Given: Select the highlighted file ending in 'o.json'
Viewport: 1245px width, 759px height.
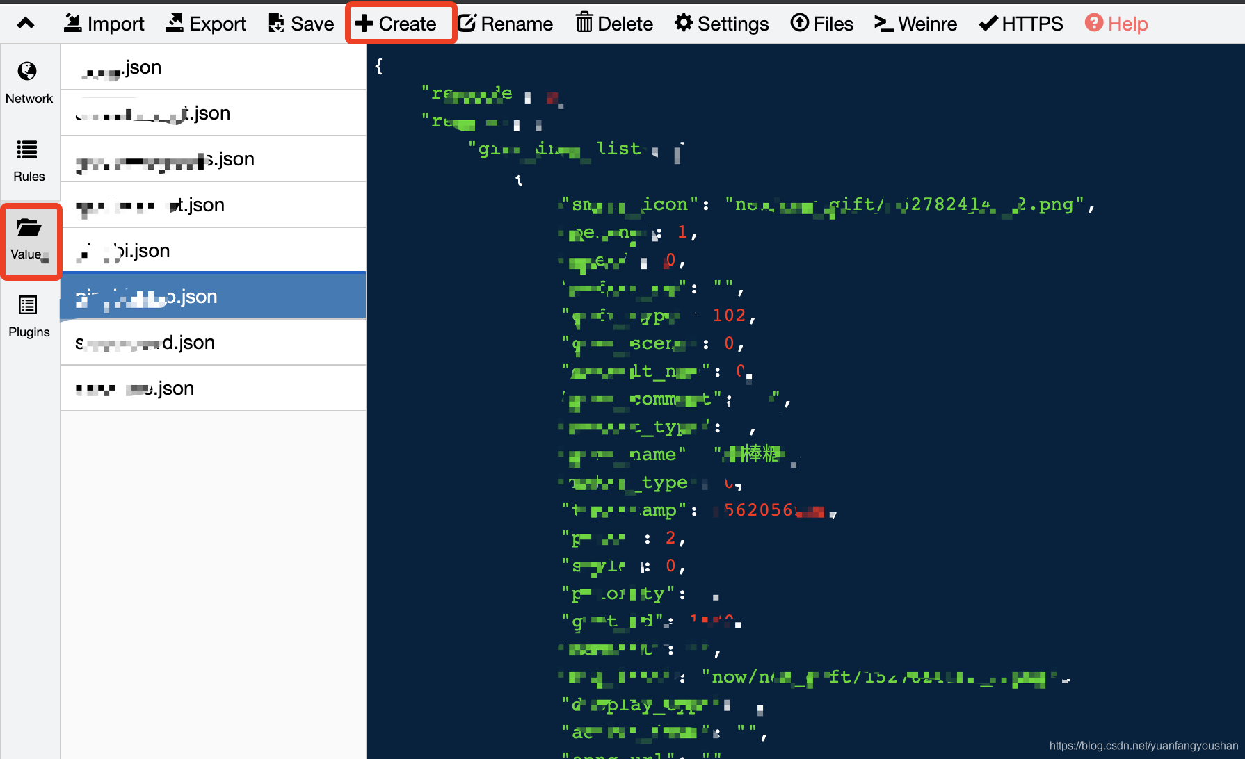Looking at the screenshot, I should coord(214,297).
